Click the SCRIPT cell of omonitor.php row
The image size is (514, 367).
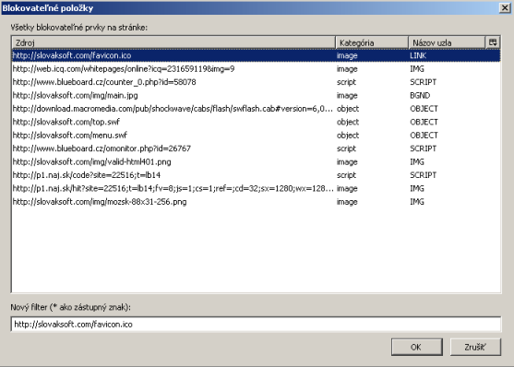pyautogui.click(x=423, y=148)
